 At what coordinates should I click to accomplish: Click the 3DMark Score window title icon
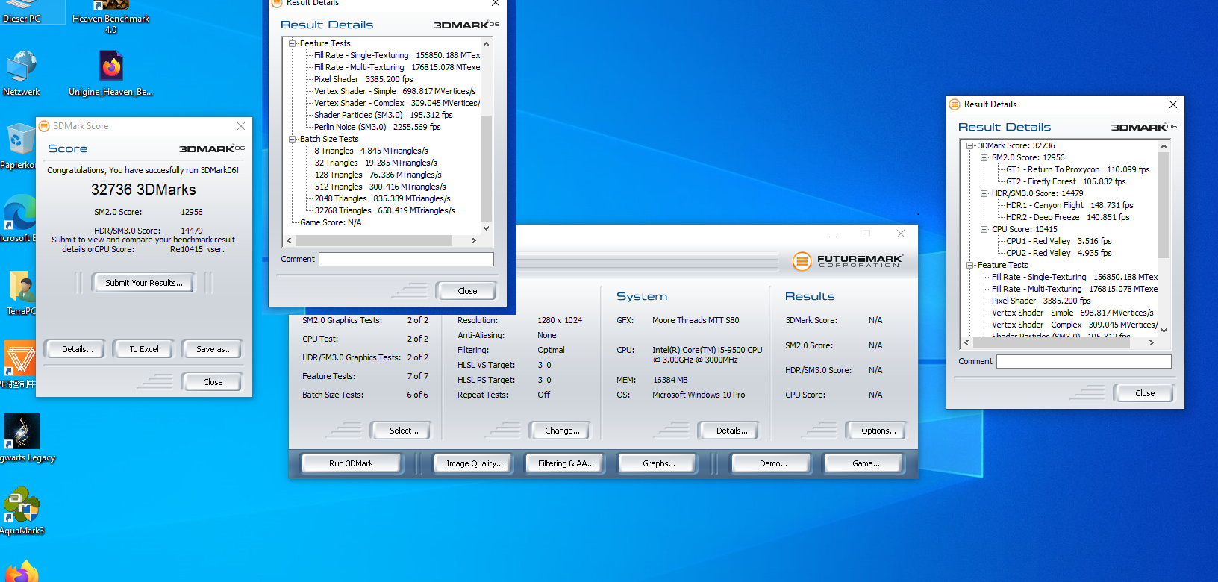click(44, 126)
